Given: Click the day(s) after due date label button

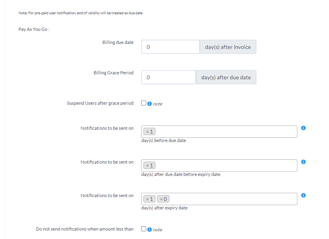Looking at the screenshot, I should click(226, 77).
